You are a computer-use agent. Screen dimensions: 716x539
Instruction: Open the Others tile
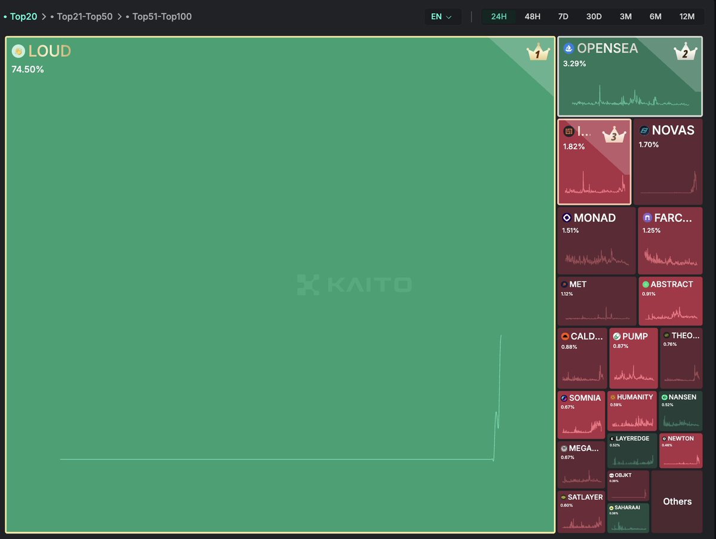[x=677, y=501]
